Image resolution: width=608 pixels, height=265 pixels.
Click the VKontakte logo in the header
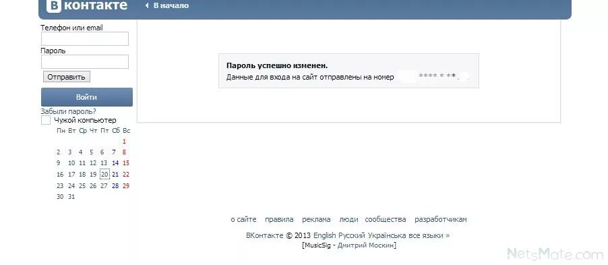pyautogui.click(x=87, y=6)
